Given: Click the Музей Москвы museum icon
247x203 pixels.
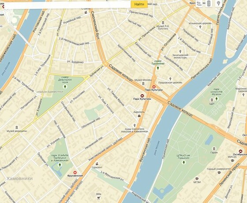Looking at the screenshot, I should (143, 83).
